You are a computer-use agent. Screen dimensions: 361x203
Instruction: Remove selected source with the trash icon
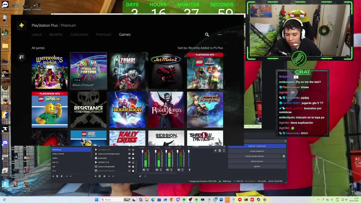coord(100,176)
